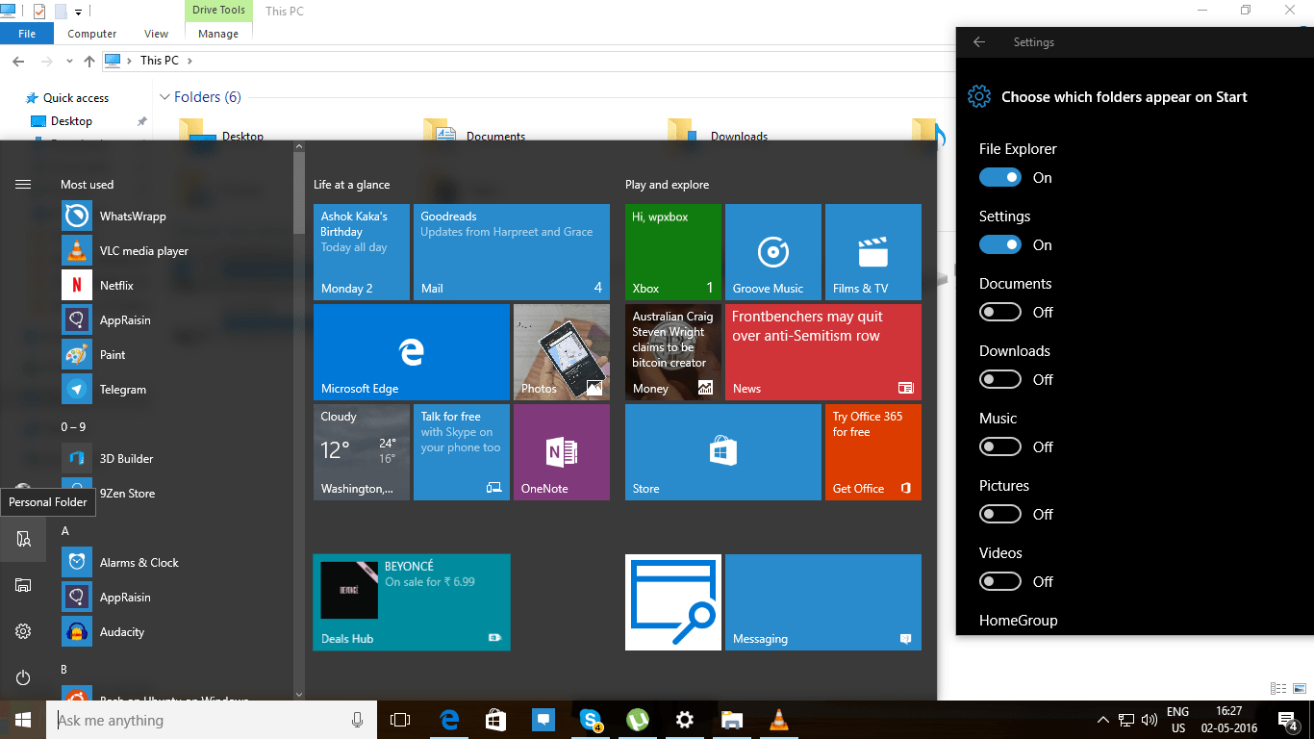This screenshot has height=739, width=1314.
Task: Open the File tab in File Explorer
Action: point(27,34)
